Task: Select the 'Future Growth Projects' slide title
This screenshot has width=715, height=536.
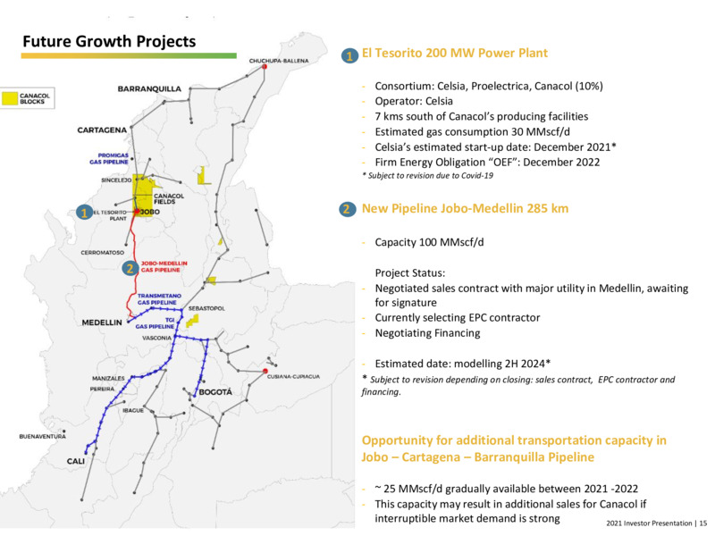Action: pyautogui.click(x=109, y=41)
